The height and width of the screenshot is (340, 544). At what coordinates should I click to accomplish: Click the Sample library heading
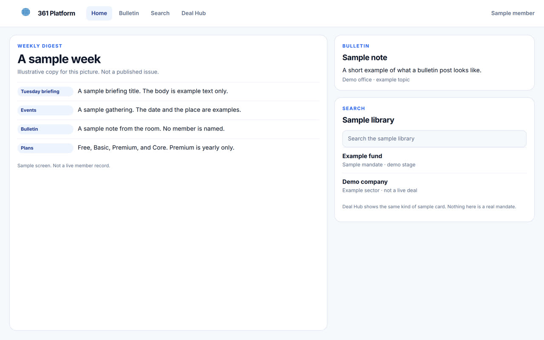tap(368, 120)
